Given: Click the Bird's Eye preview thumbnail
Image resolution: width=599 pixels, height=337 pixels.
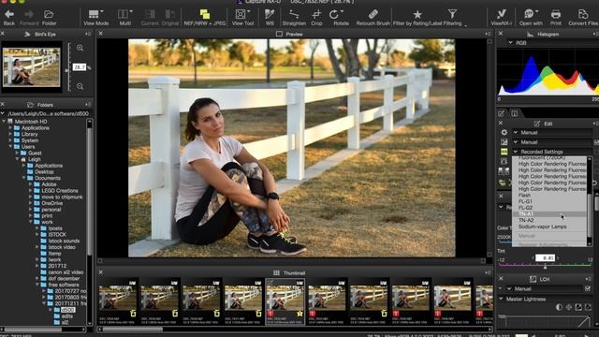Looking at the screenshot, I should click(x=31, y=66).
